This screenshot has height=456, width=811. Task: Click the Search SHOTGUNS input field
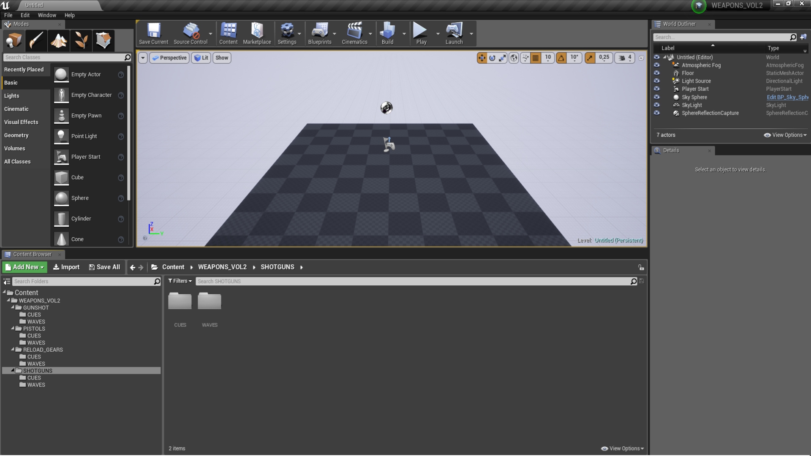413,282
